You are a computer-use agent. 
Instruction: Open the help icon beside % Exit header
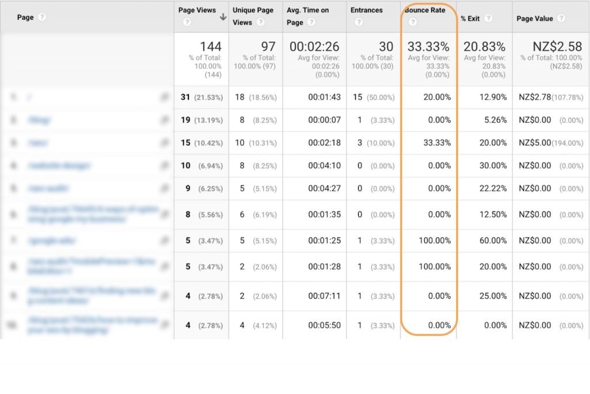pyautogui.click(x=489, y=18)
